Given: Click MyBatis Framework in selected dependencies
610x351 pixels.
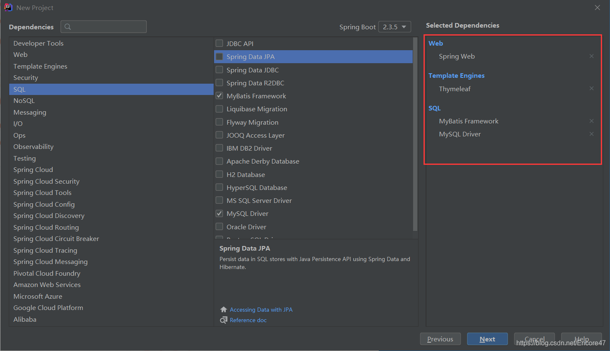Looking at the screenshot, I should 469,121.
